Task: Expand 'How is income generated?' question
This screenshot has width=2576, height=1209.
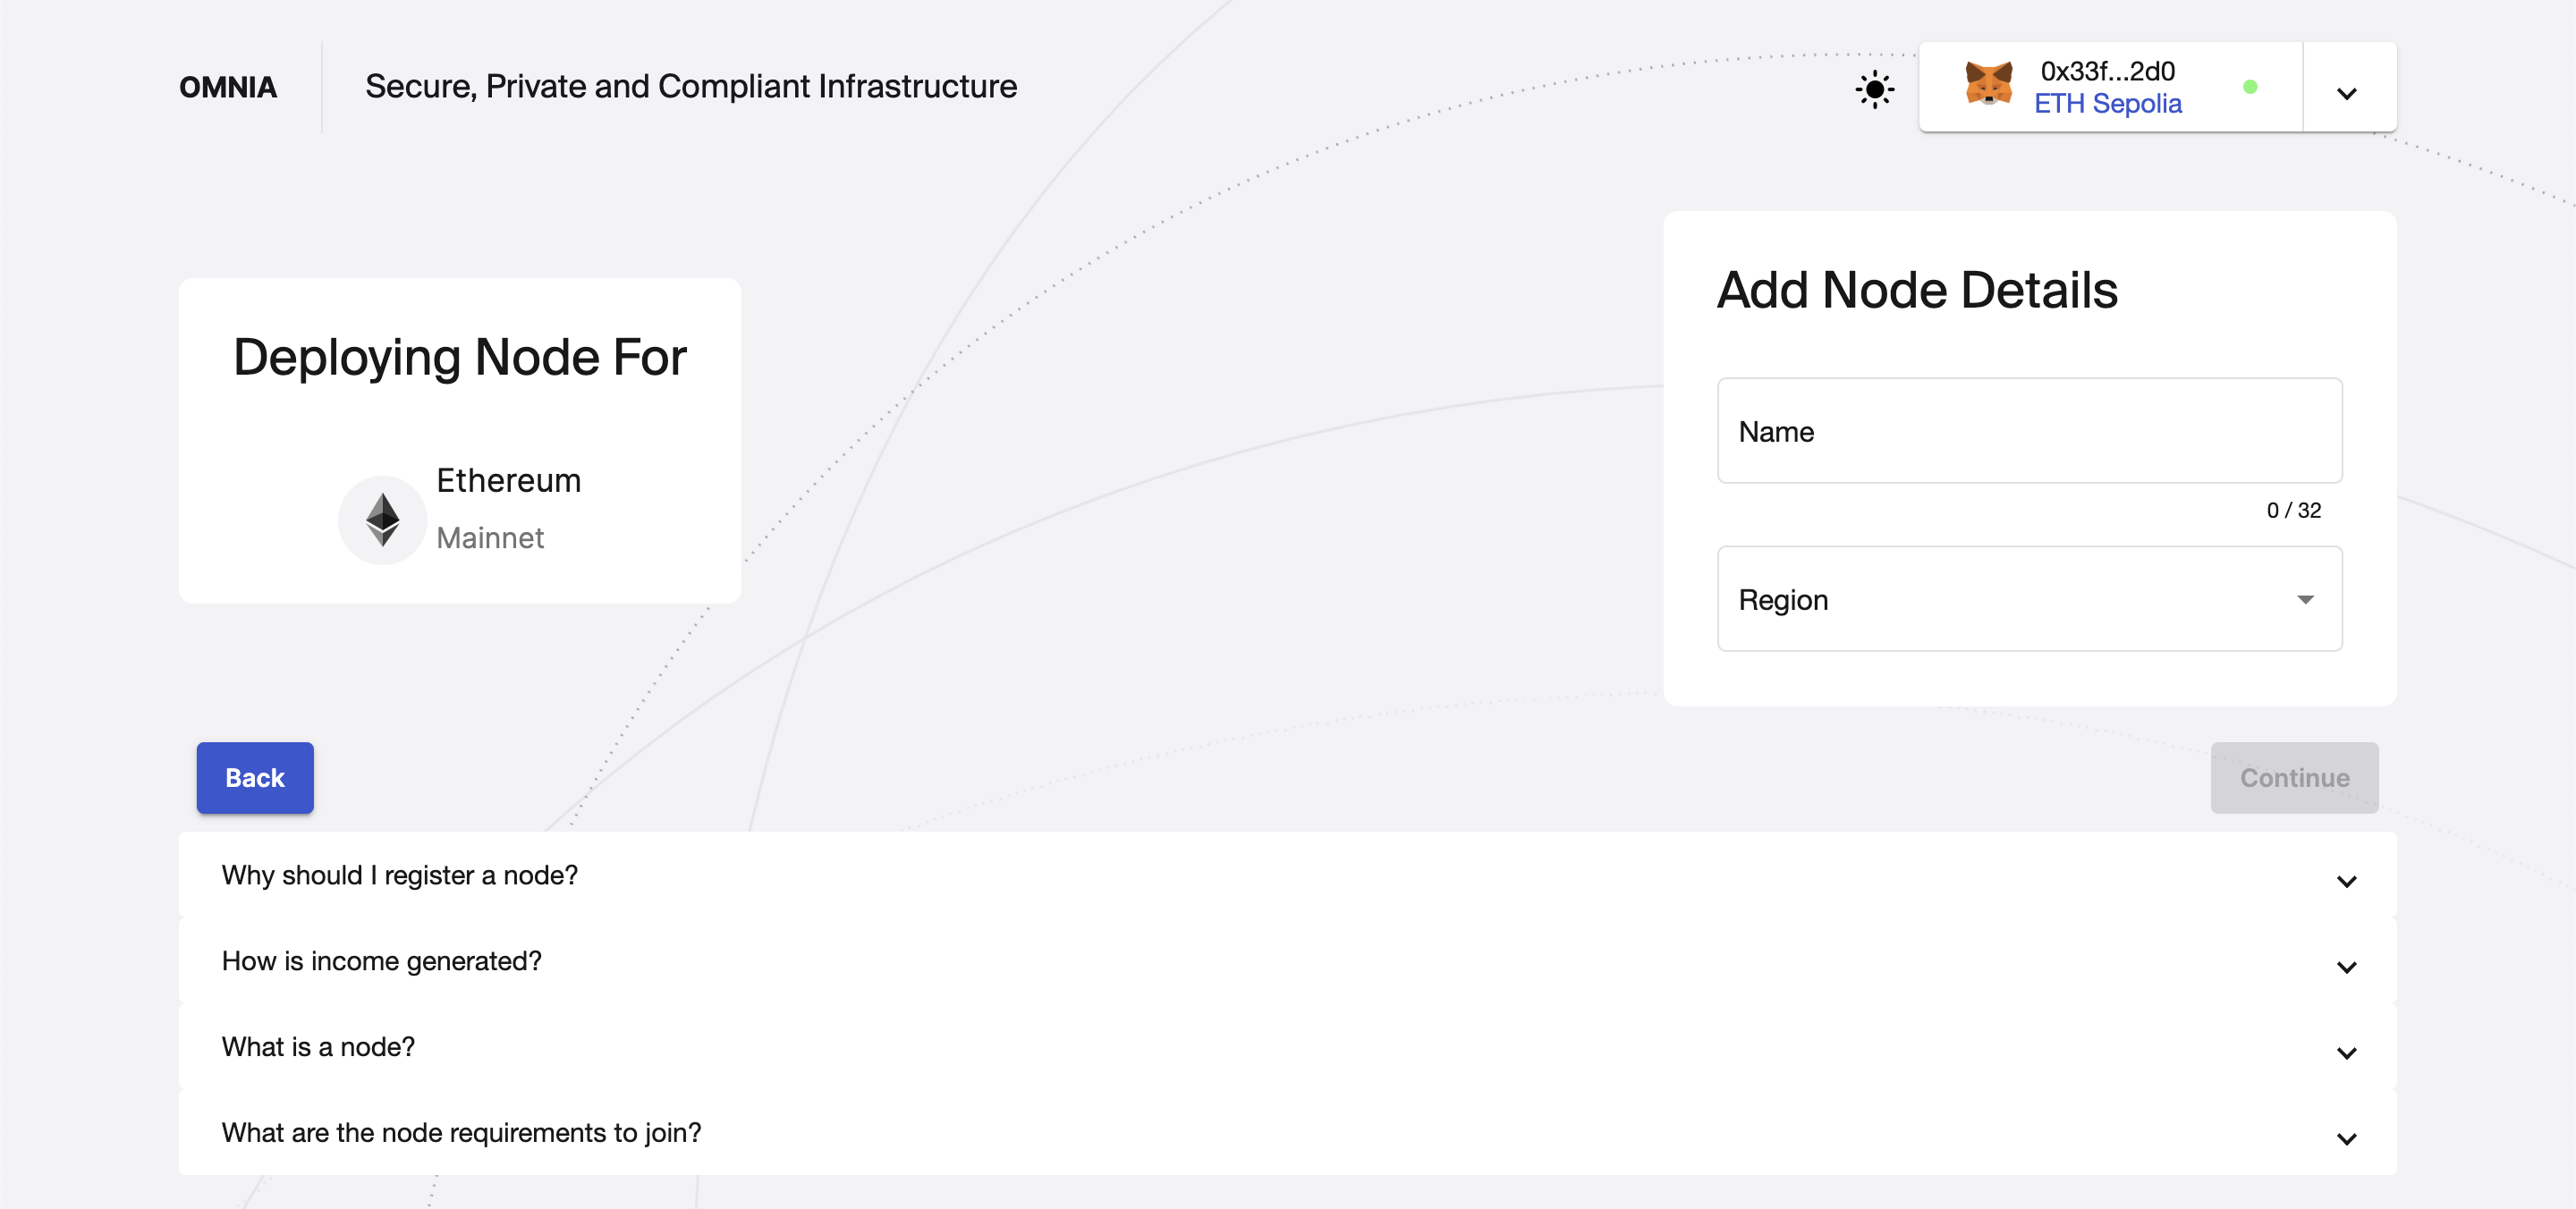Action: (x=1287, y=961)
